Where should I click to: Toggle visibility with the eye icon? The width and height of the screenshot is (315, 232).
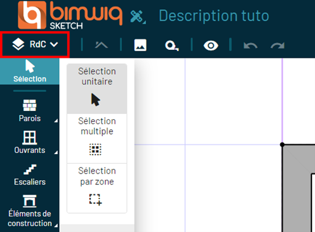(x=211, y=45)
